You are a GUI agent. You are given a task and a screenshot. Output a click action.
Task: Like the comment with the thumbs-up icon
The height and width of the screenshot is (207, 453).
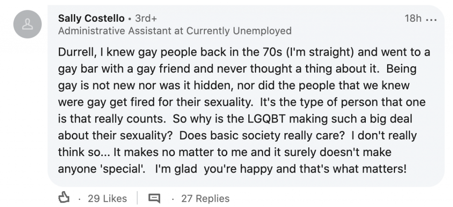(x=64, y=198)
